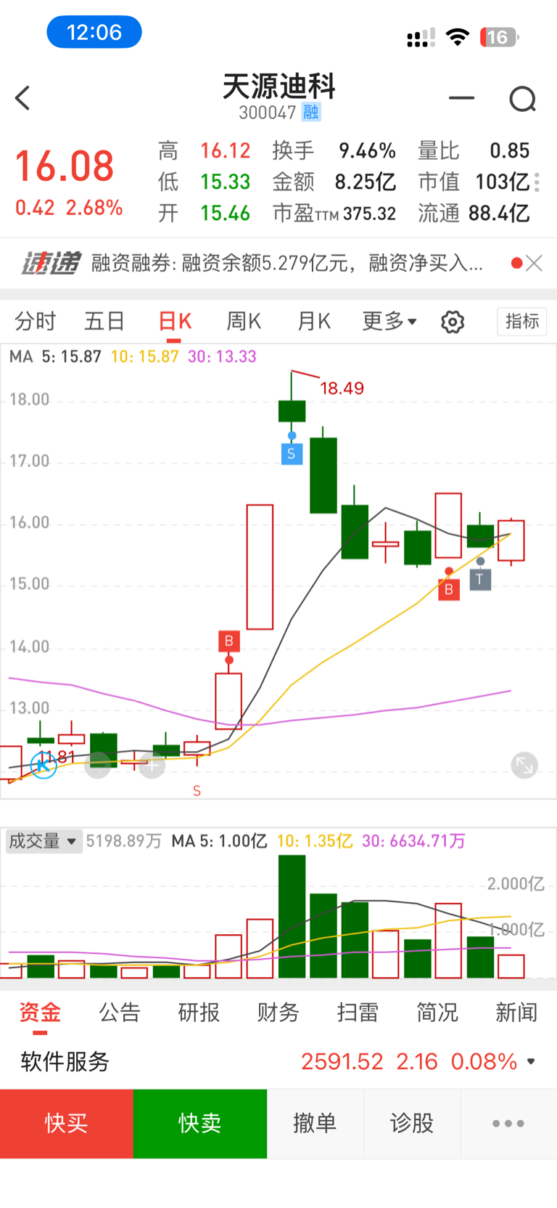The height and width of the screenshot is (1208, 557).
Task: Open the three-dot more quote details
Action: click(537, 182)
